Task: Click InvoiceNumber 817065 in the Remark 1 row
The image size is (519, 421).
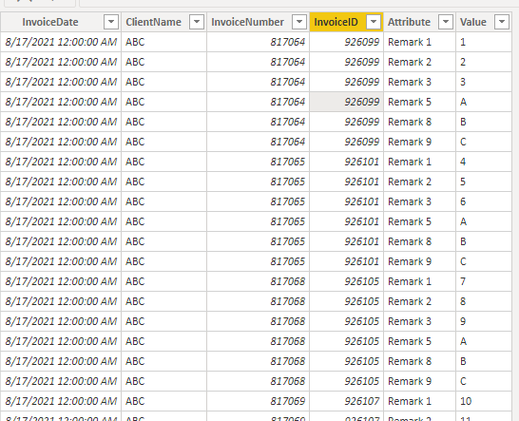Action: (259, 162)
